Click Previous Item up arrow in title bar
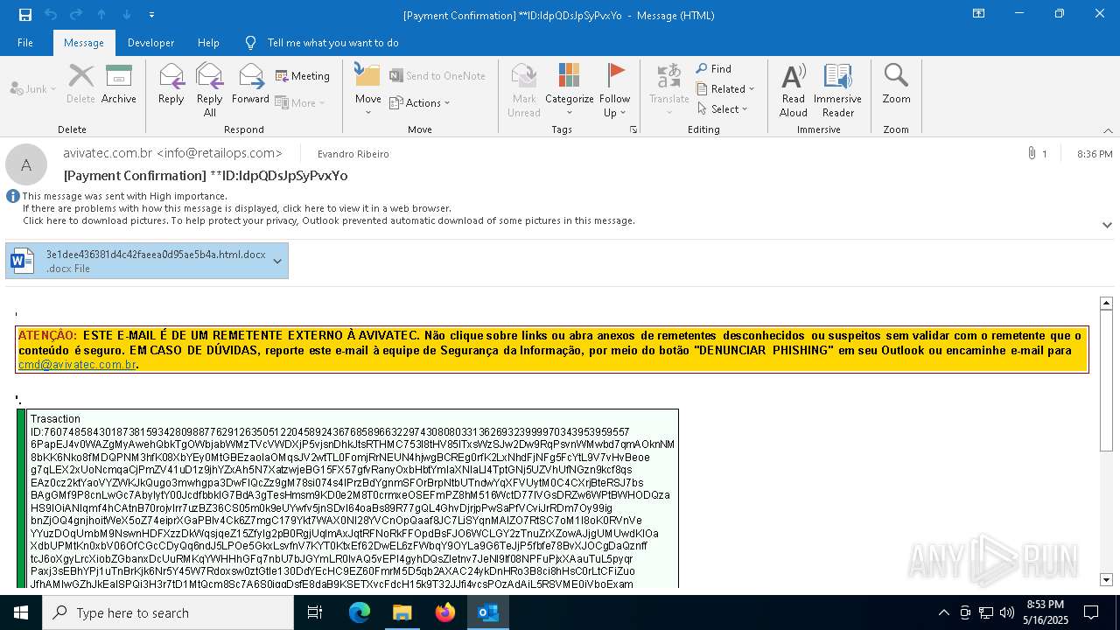 point(101,15)
